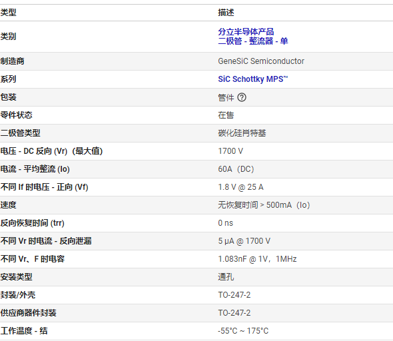This screenshot has width=393, height=341.
Task: Click the 封装/外壳 TO-247-2 value
Action: (x=234, y=295)
